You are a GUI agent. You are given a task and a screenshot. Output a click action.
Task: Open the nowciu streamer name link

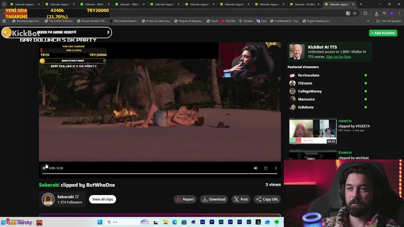coord(345,121)
